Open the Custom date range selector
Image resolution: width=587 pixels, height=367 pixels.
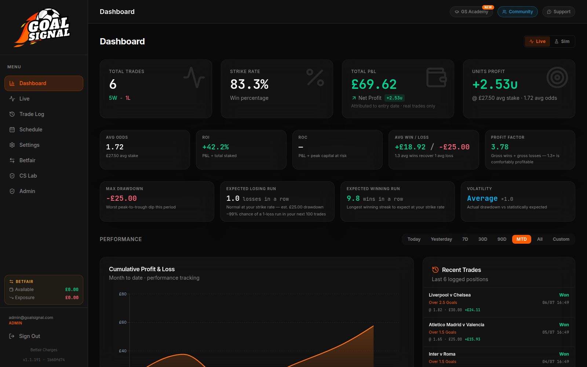point(561,239)
